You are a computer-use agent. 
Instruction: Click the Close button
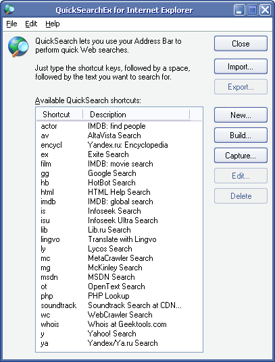point(241,44)
